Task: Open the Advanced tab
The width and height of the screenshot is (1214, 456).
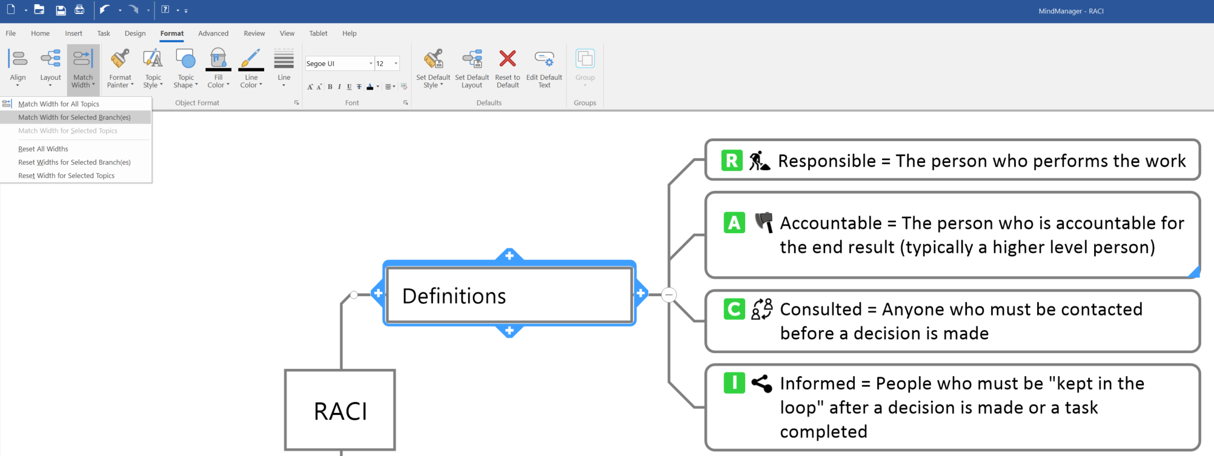Action: [x=213, y=33]
